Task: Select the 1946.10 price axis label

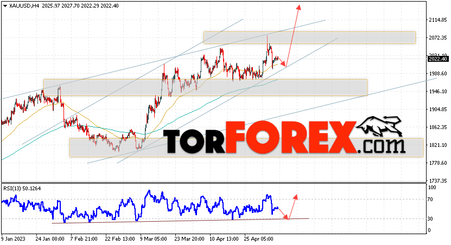Action: 438,92
